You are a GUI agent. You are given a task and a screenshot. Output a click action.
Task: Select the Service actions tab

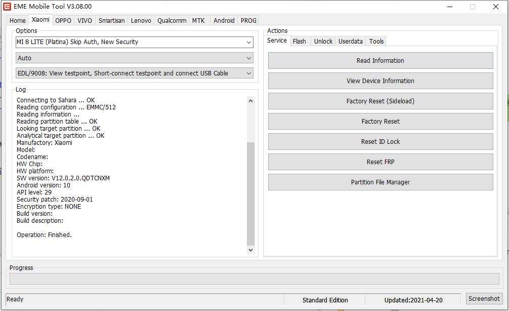coord(277,41)
